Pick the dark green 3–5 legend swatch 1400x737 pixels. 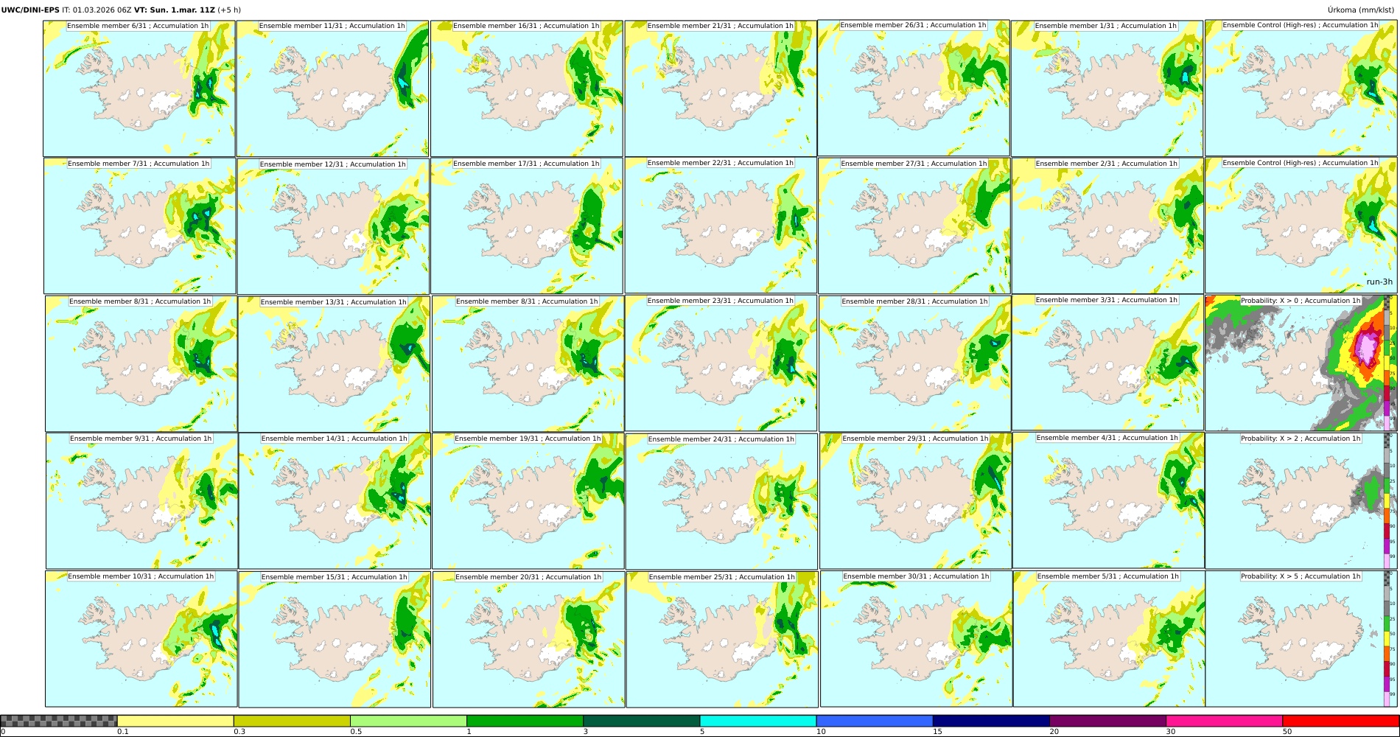641,721
